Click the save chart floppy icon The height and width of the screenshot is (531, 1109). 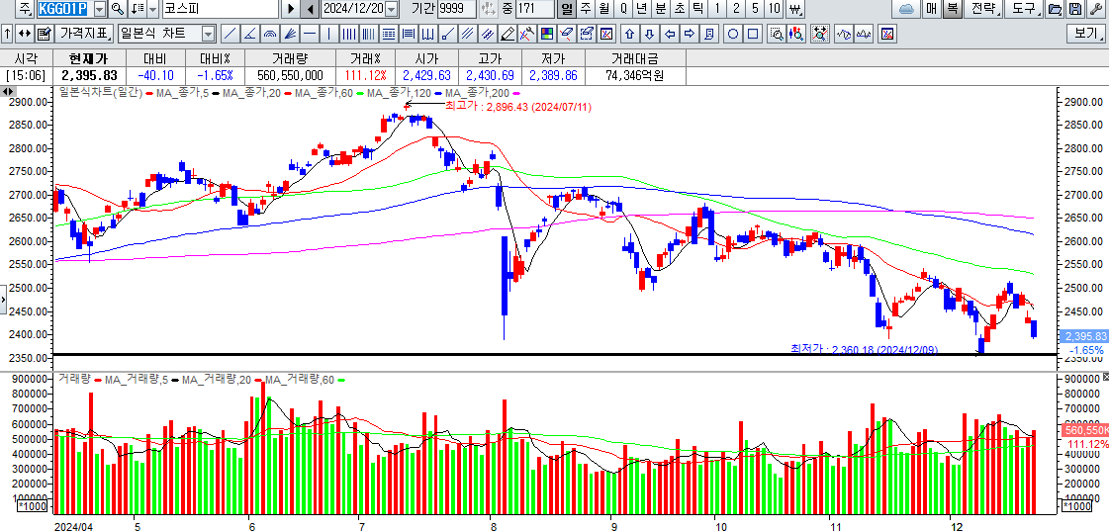tap(1075, 9)
